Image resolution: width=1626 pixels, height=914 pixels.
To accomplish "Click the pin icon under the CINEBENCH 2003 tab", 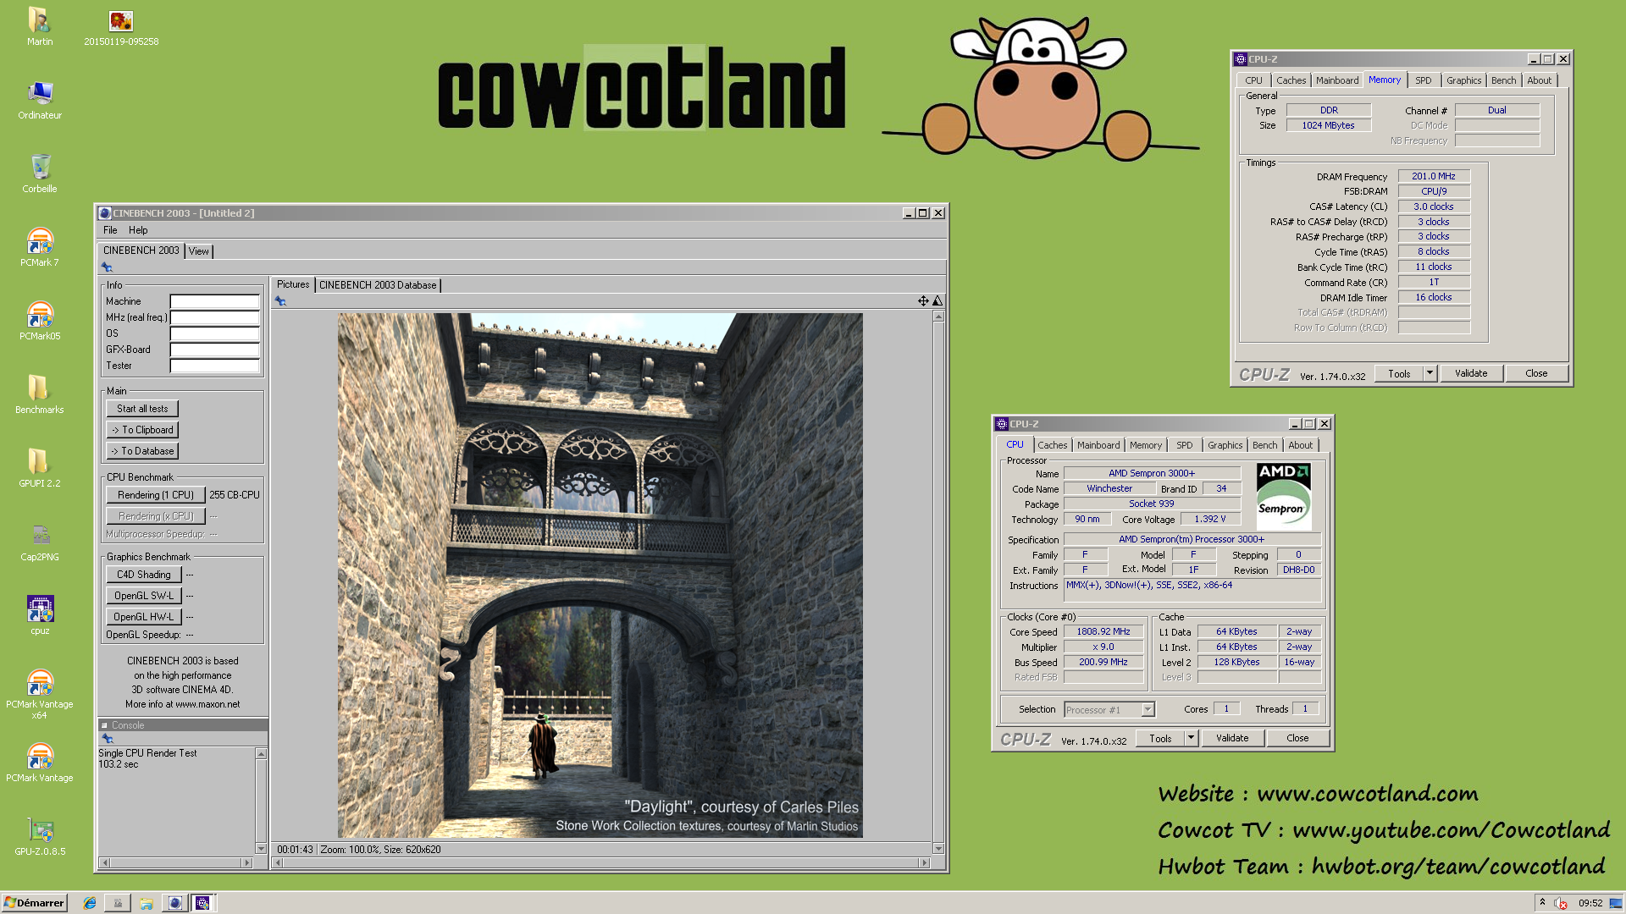I will (x=108, y=267).
